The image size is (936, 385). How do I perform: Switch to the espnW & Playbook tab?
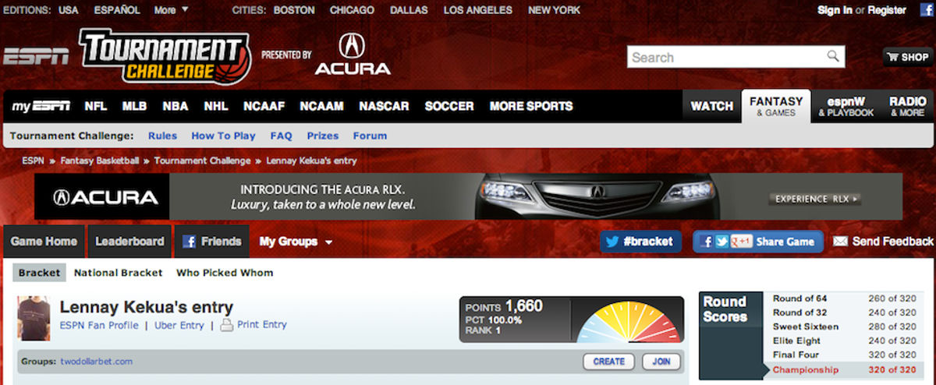click(x=846, y=106)
